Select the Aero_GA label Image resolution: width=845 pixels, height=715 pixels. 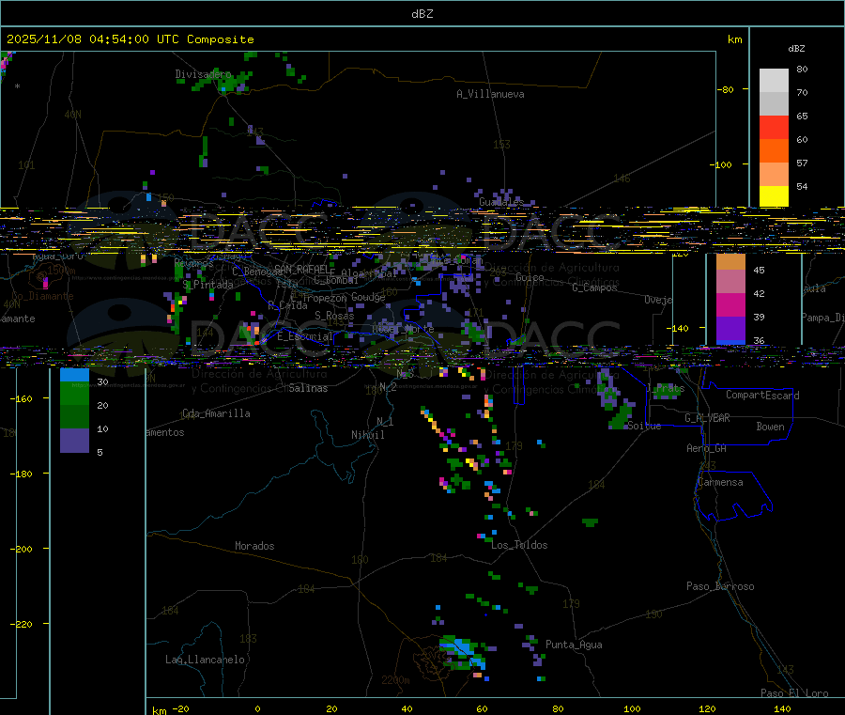pos(706,448)
